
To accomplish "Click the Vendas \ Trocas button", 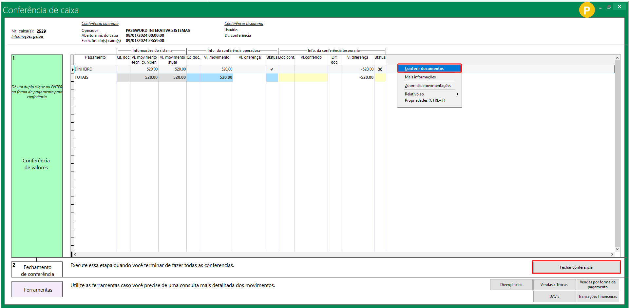I will point(554,285).
